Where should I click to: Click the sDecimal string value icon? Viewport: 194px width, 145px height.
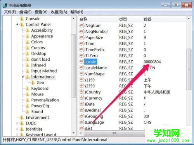coord(81,110)
